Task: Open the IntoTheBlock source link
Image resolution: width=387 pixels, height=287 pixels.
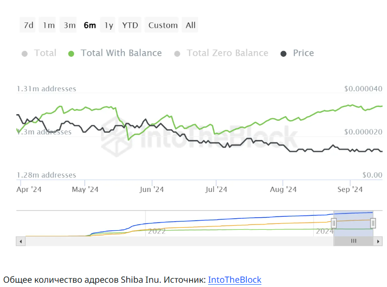Action: pyautogui.click(x=234, y=279)
